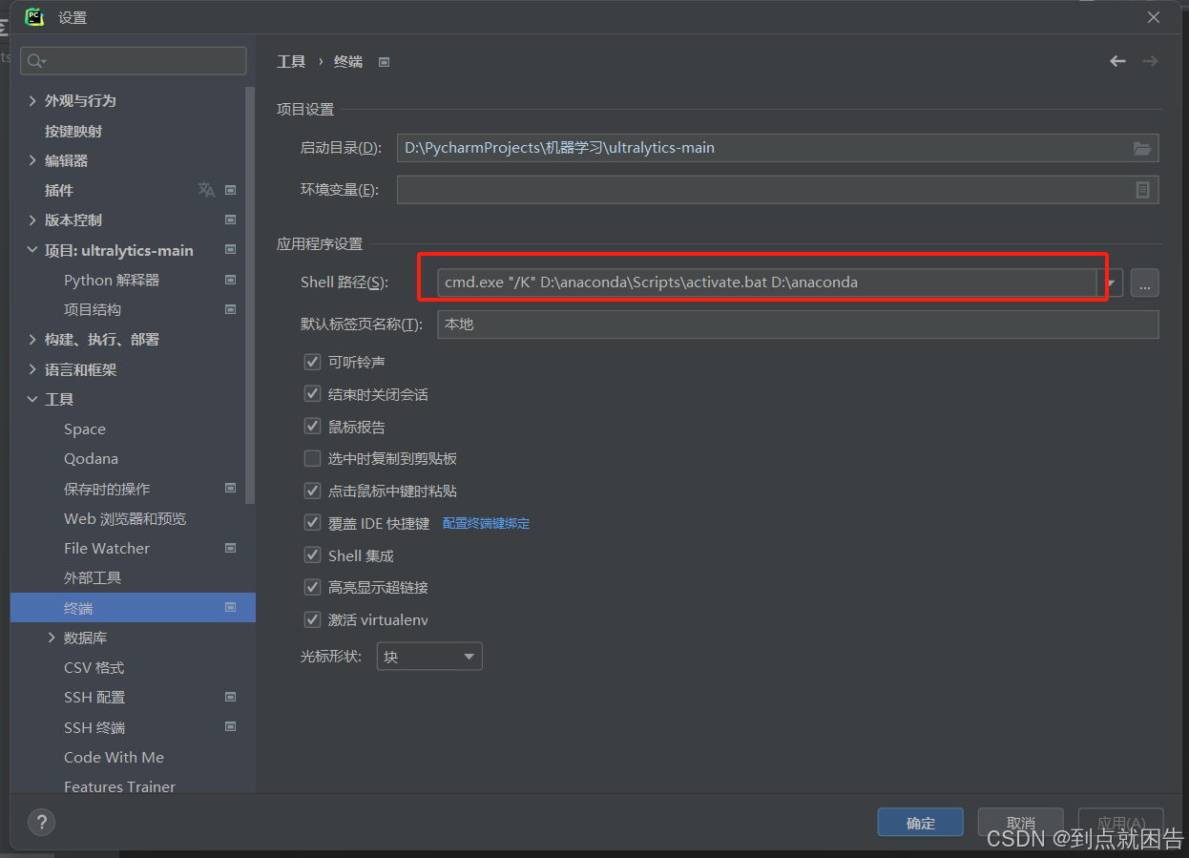Select Space under tools
This screenshot has height=858, width=1189.
point(85,429)
